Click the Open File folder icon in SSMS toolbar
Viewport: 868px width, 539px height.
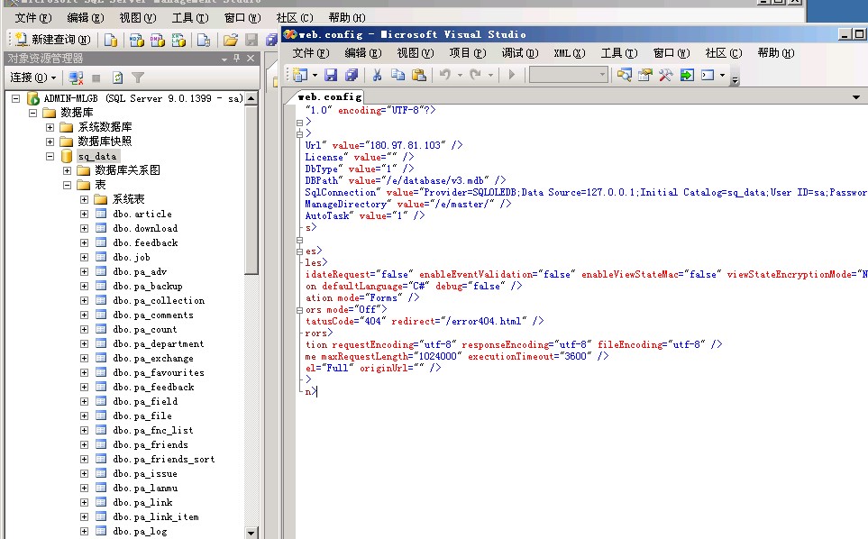[230, 40]
